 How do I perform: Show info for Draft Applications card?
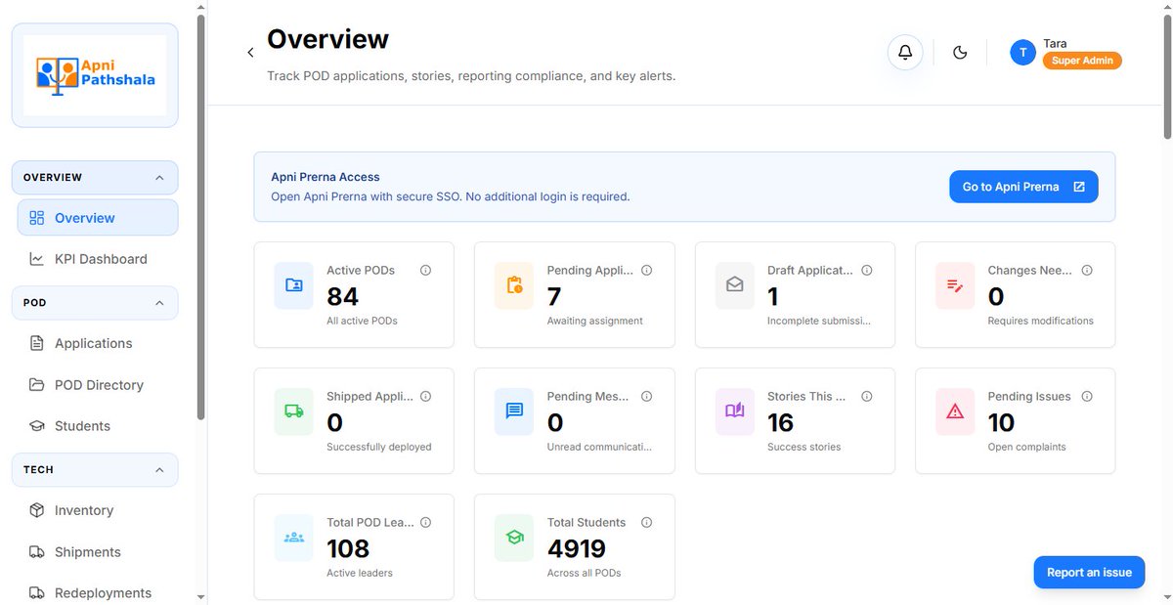click(x=866, y=271)
